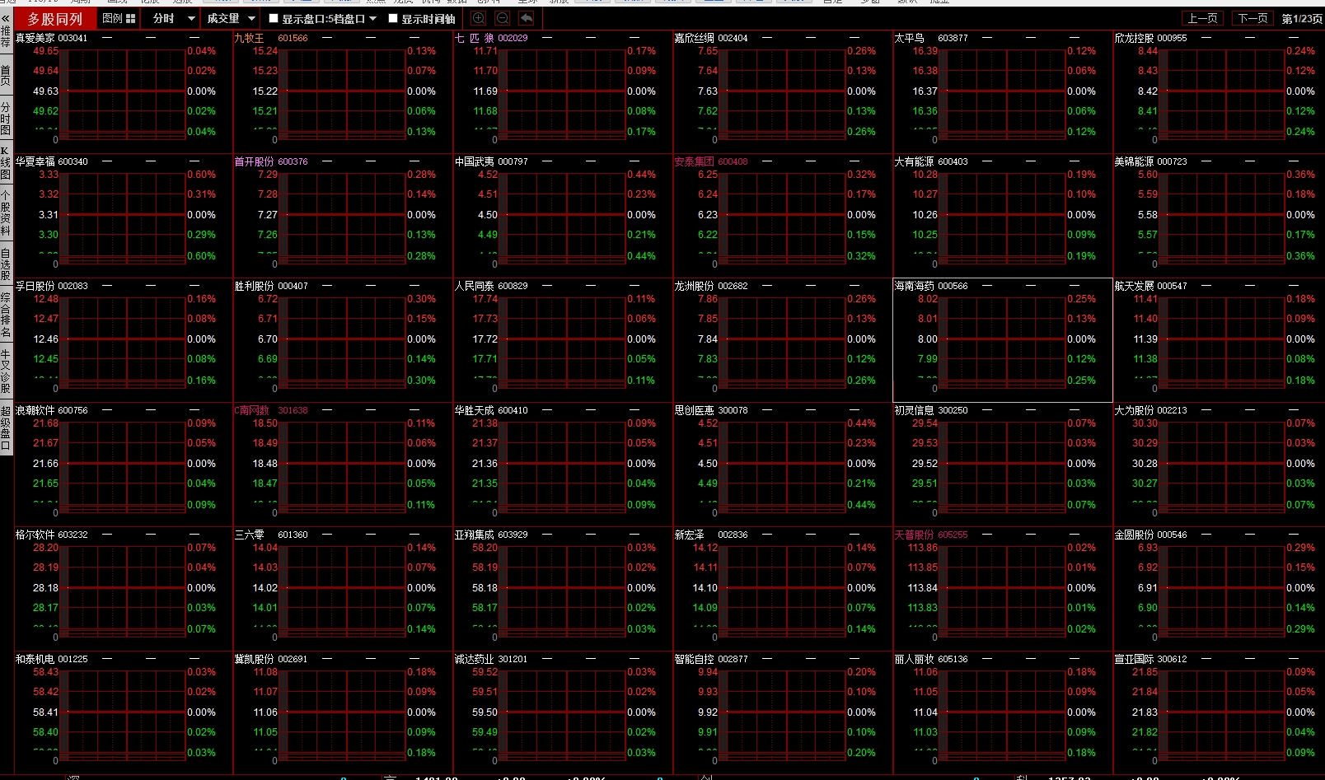
Task: Click the stock name 航天发展
Action: pyautogui.click(x=1134, y=286)
